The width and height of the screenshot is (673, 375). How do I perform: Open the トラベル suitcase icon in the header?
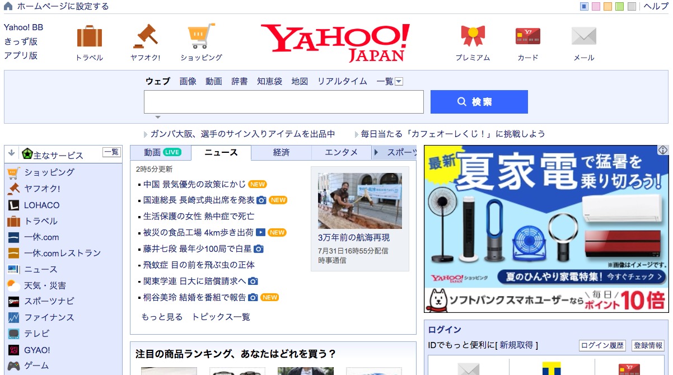(x=90, y=36)
